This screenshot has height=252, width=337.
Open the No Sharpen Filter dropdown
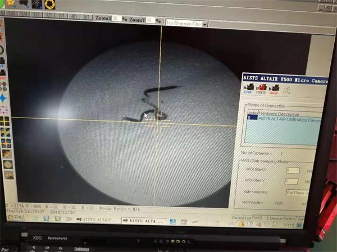pyautogui.click(x=204, y=24)
